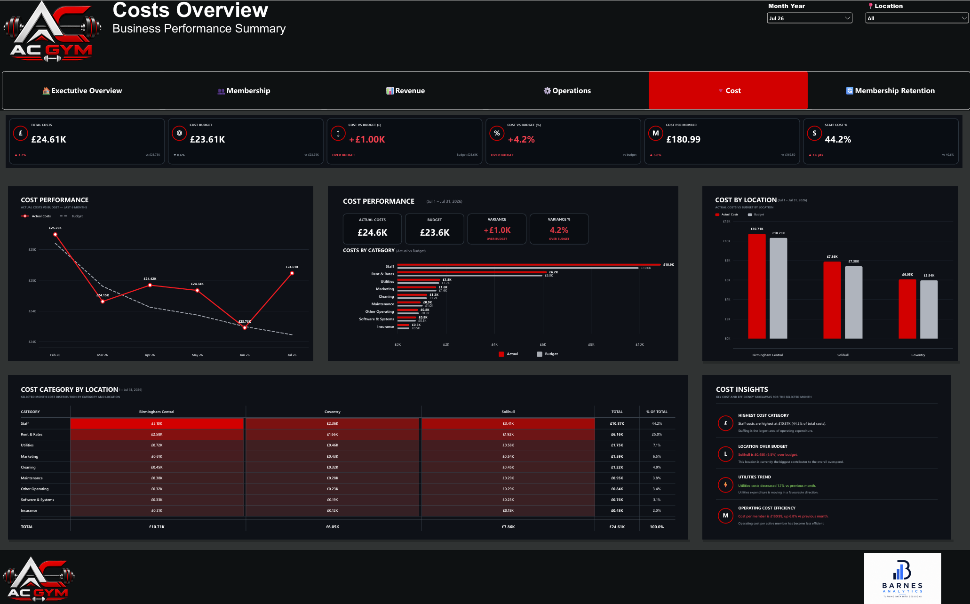Click the percent icon on Cost vs Budget (%) card

click(x=497, y=133)
